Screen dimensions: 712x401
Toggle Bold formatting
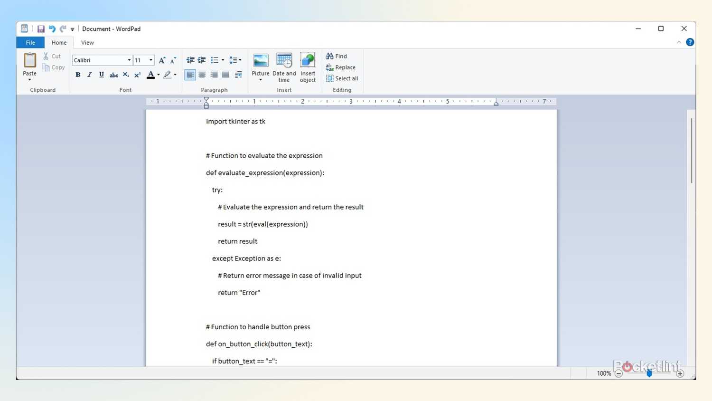tap(78, 75)
